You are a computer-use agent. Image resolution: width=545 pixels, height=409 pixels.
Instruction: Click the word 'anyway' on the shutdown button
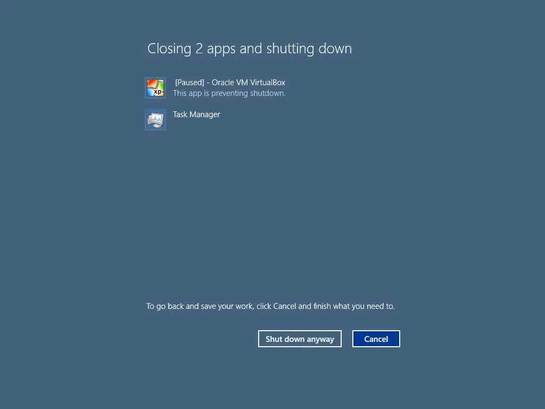320,339
